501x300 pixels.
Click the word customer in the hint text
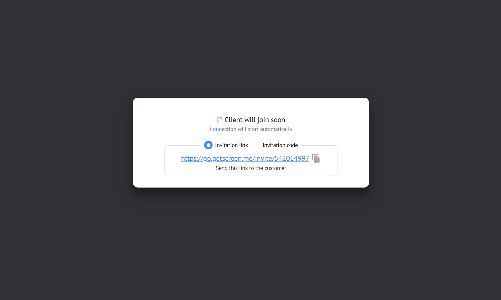(275, 168)
